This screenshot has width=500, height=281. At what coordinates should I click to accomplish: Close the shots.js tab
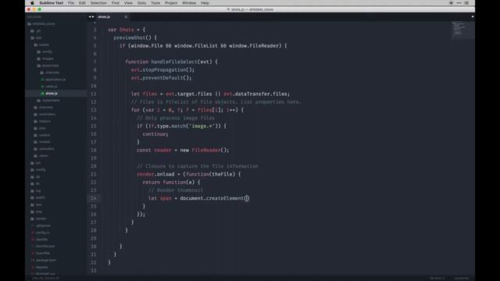126,16
